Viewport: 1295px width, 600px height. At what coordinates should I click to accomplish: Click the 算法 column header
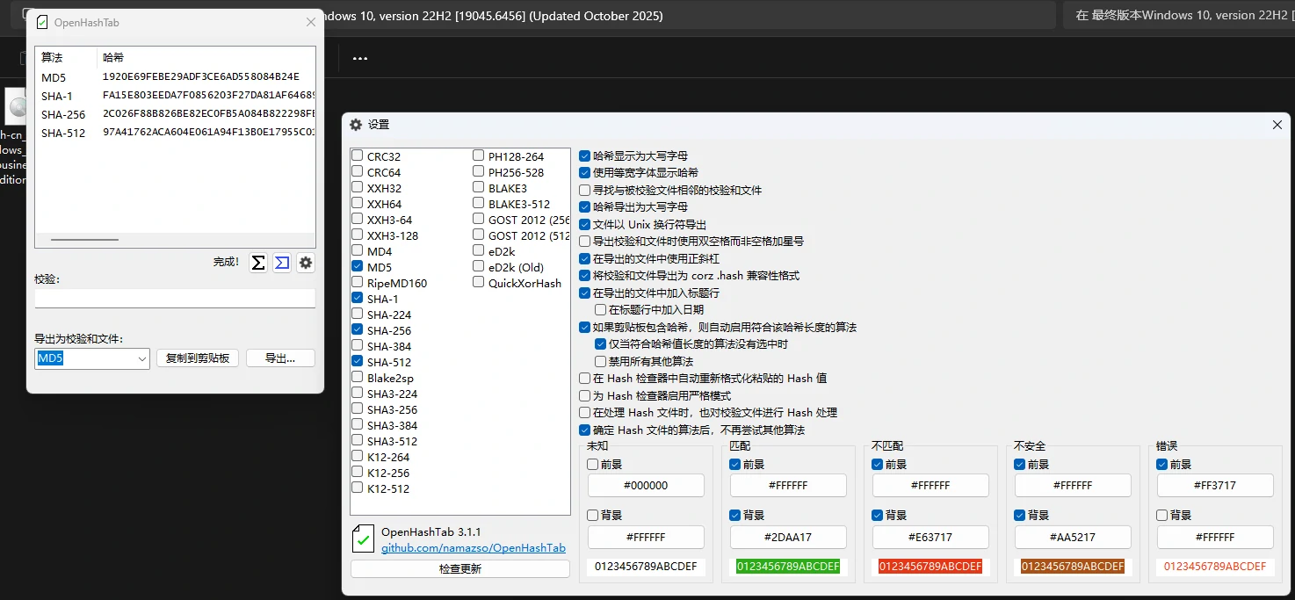pyautogui.click(x=53, y=58)
